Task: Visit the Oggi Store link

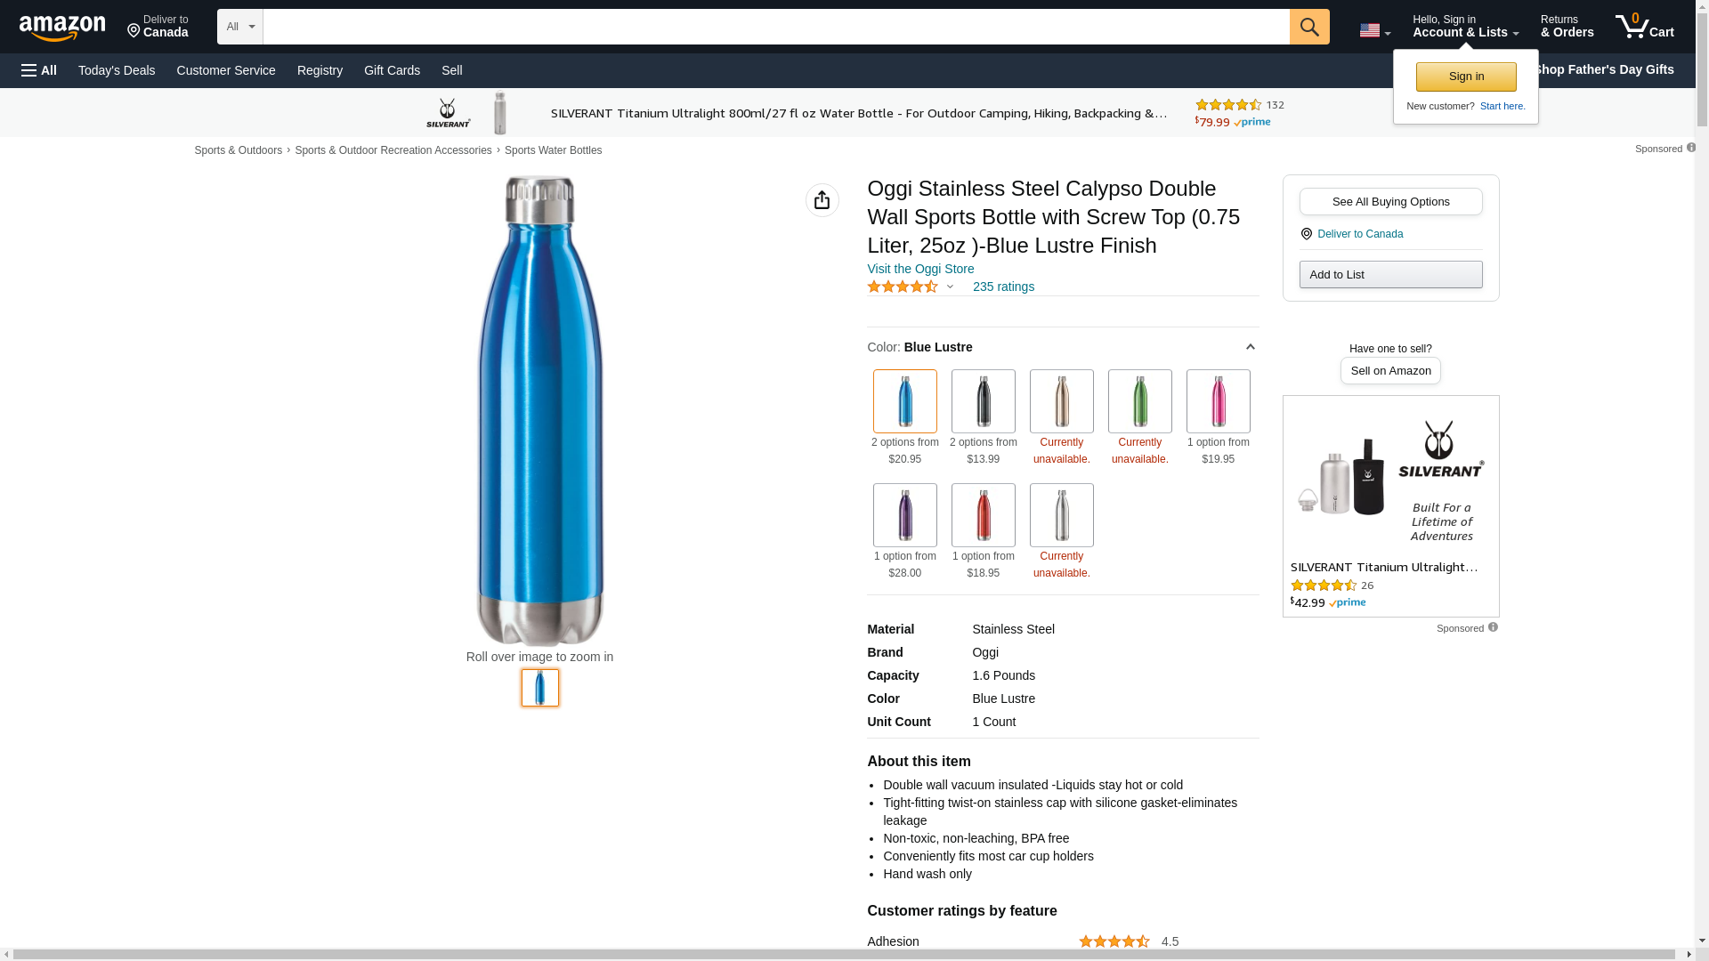Action: 920,269
